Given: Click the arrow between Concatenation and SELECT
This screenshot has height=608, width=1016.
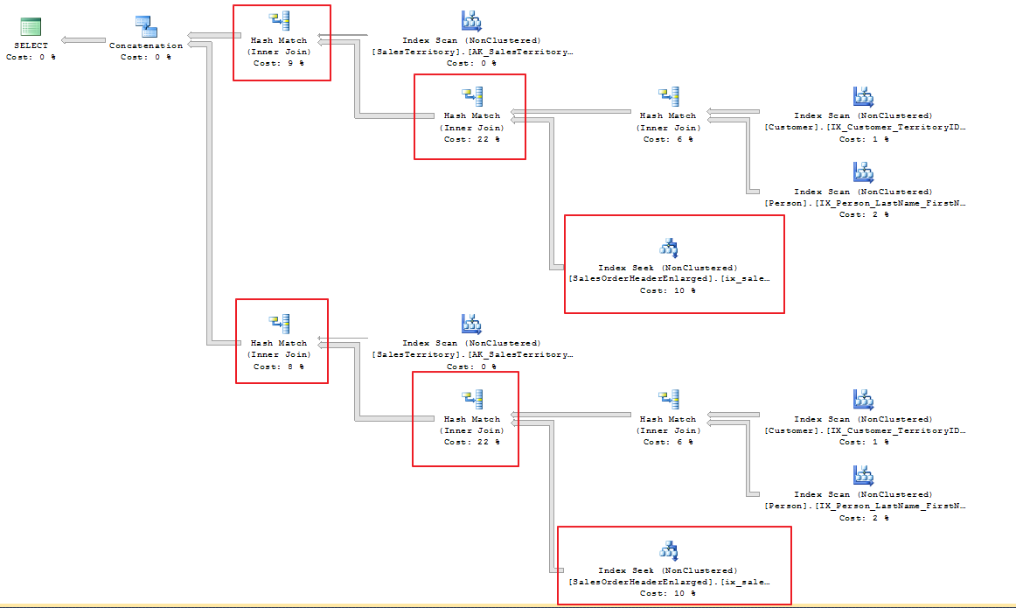Looking at the screenshot, I should [82, 38].
